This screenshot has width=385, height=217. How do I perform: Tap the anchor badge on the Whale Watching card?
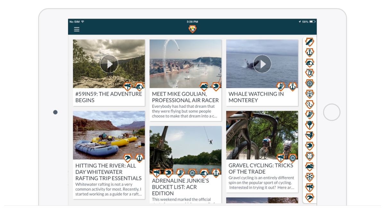tap(292, 87)
